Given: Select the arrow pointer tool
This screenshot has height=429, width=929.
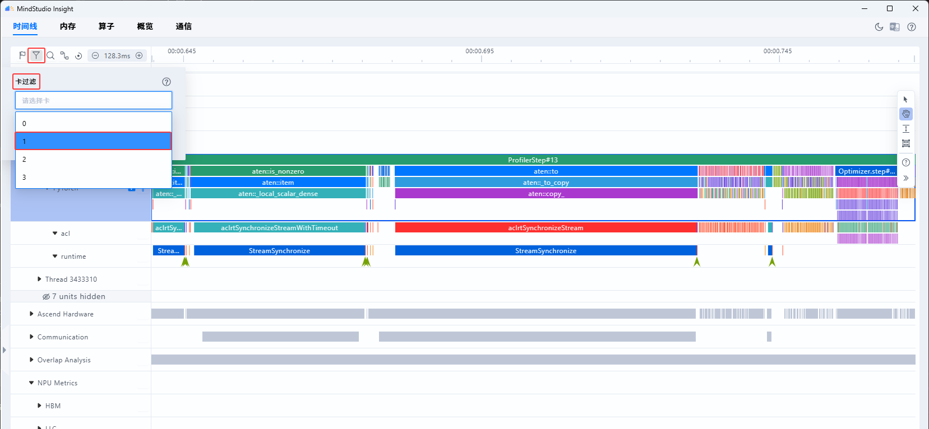Looking at the screenshot, I should tap(905, 100).
